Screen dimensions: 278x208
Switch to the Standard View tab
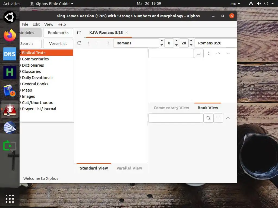(94, 168)
